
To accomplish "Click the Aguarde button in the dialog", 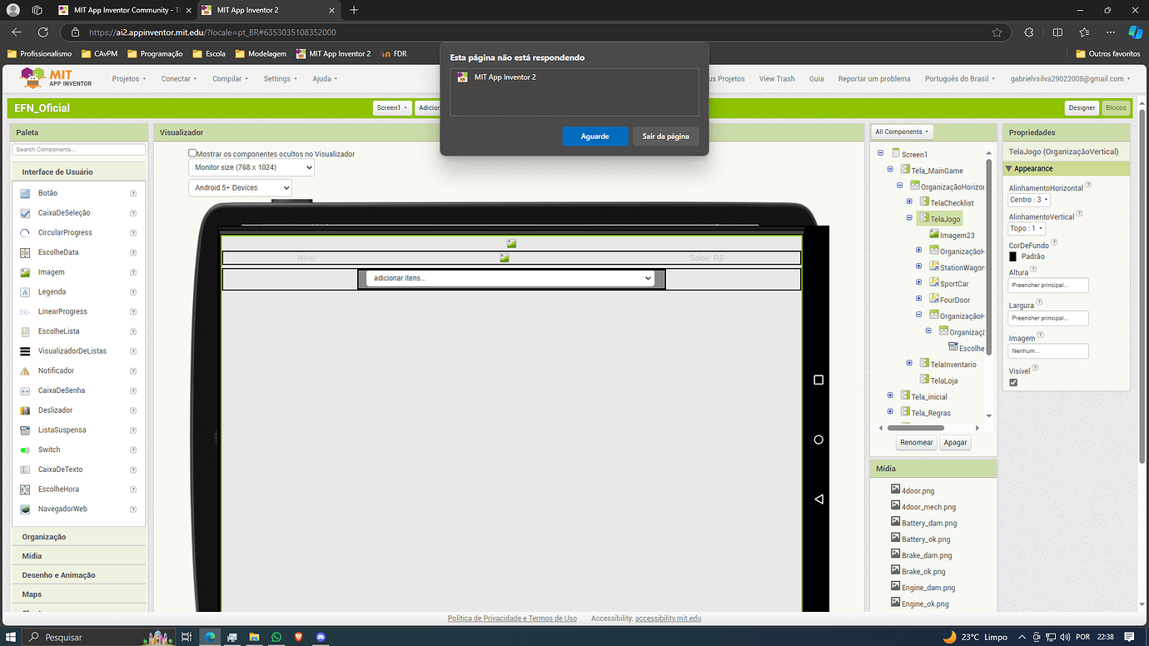I will coord(594,136).
